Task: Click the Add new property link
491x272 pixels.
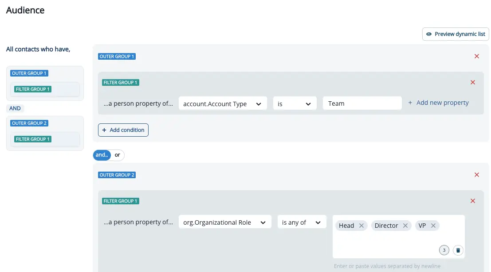Action: (x=439, y=102)
